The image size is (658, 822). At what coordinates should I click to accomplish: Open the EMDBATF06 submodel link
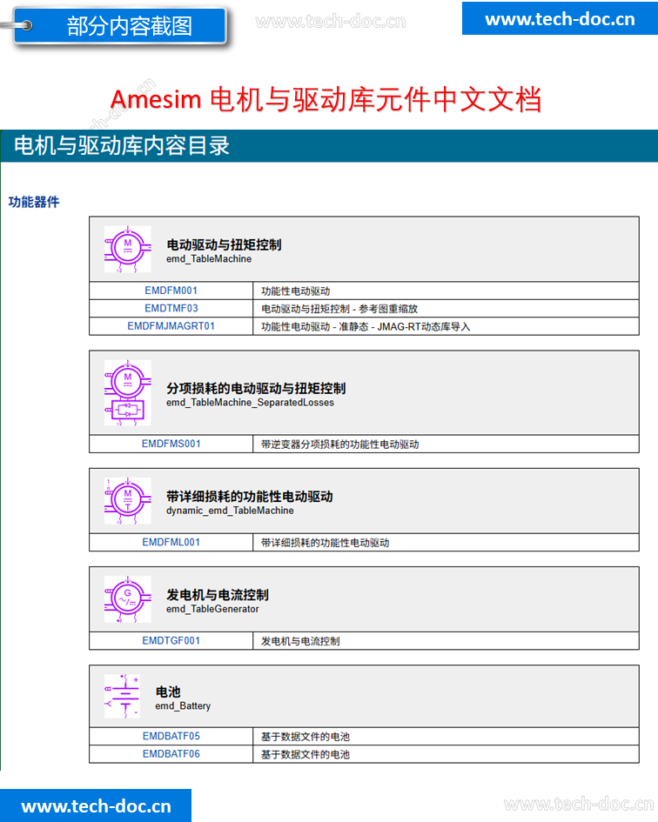(171, 754)
